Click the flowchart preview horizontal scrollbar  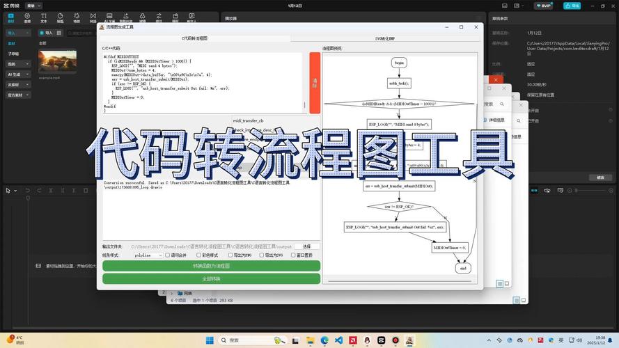(x=400, y=281)
